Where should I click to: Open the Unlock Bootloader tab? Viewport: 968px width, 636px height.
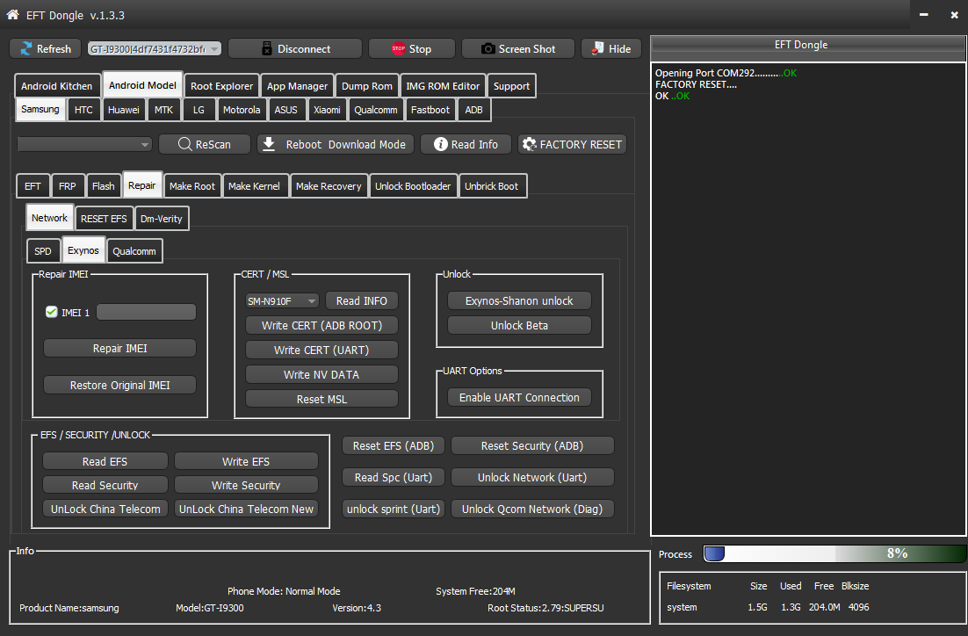(413, 186)
